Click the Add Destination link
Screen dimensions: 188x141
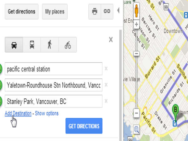(x=18, y=113)
